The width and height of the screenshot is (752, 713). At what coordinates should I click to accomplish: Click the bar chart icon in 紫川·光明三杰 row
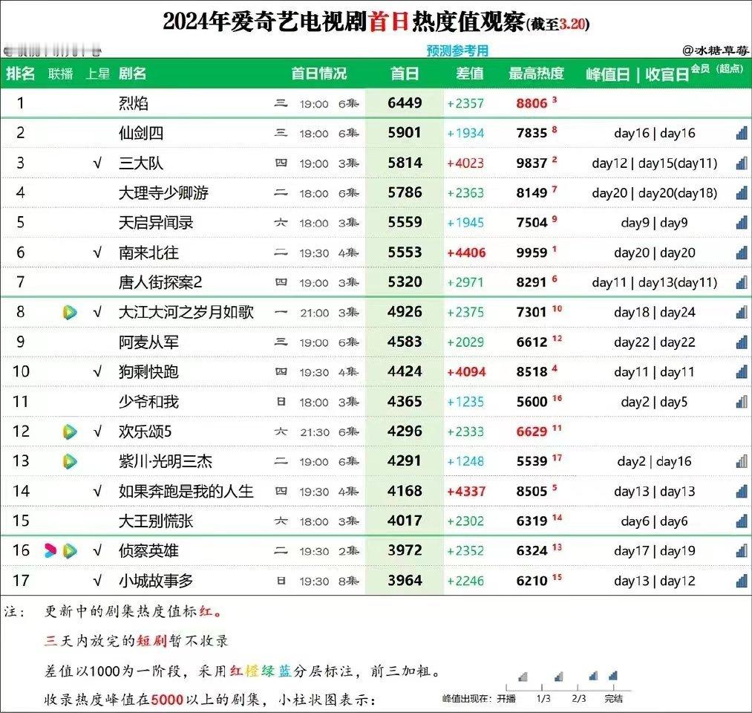click(x=742, y=461)
